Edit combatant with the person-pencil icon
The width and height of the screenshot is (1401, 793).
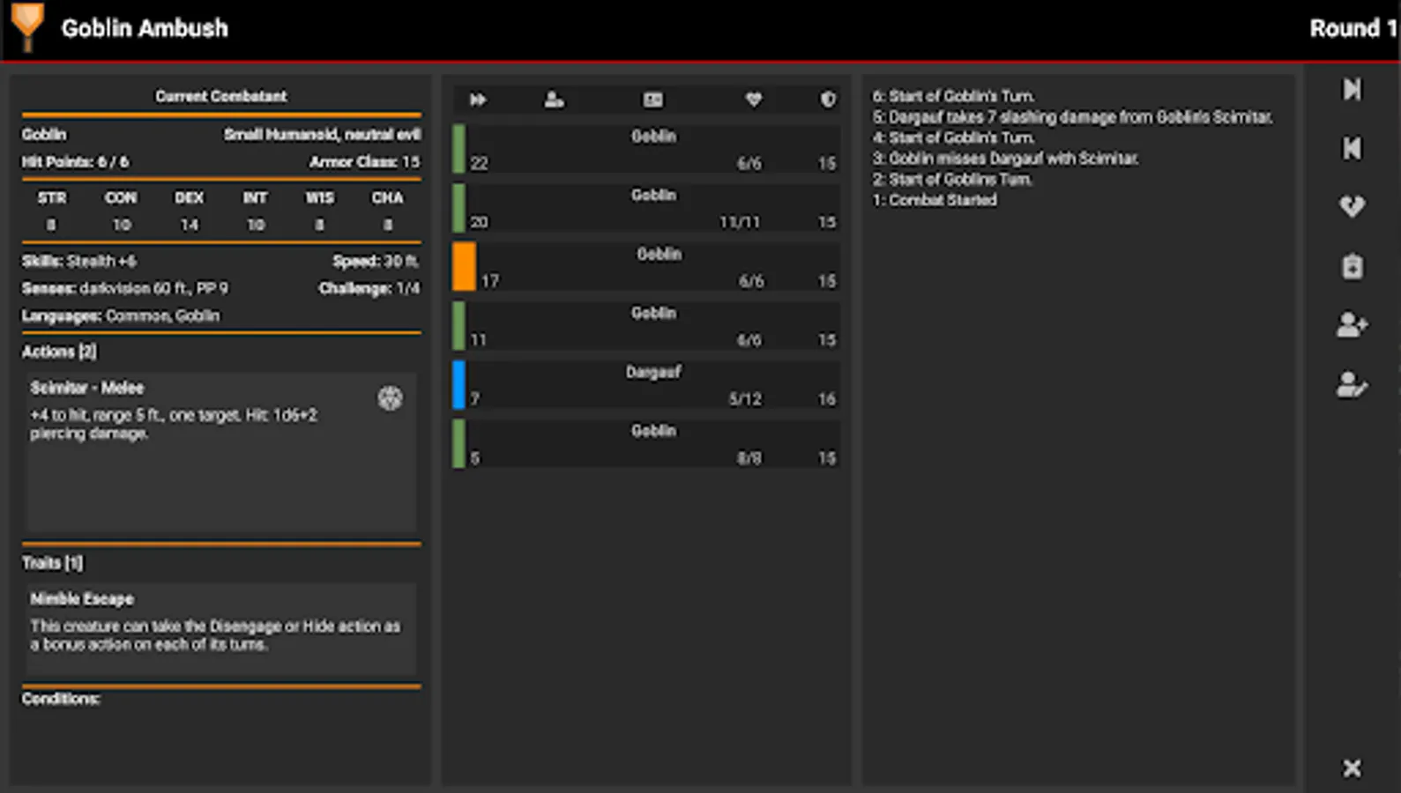[x=1352, y=384]
